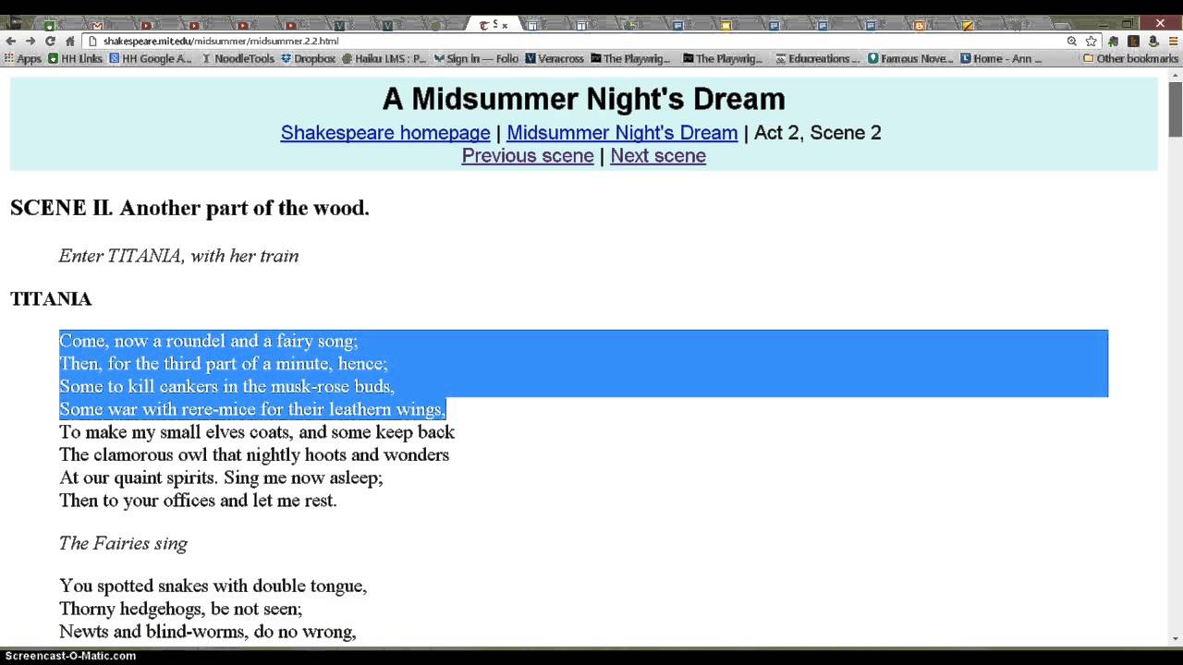The image size is (1183, 665).
Task: Click the line 'Come, now a roundel and a fairy song;'
Action: [x=208, y=342]
